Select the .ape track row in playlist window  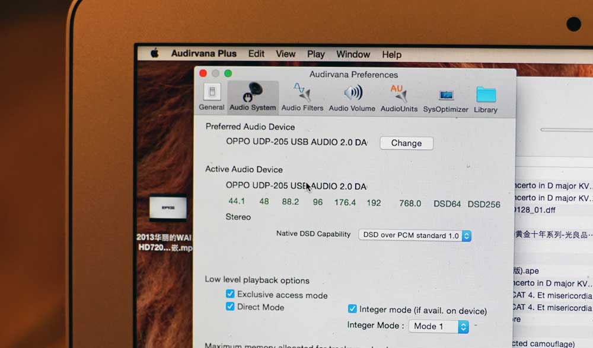tap(527, 270)
